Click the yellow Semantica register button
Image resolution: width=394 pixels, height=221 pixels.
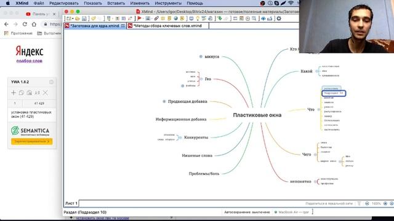click(31, 141)
